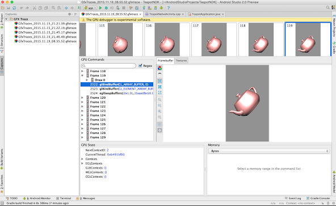Click the Open folder icon in main toolbar
Image resolution: width=336 pixels, height=206 pixels.
pyautogui.click(x=3, y=8)
